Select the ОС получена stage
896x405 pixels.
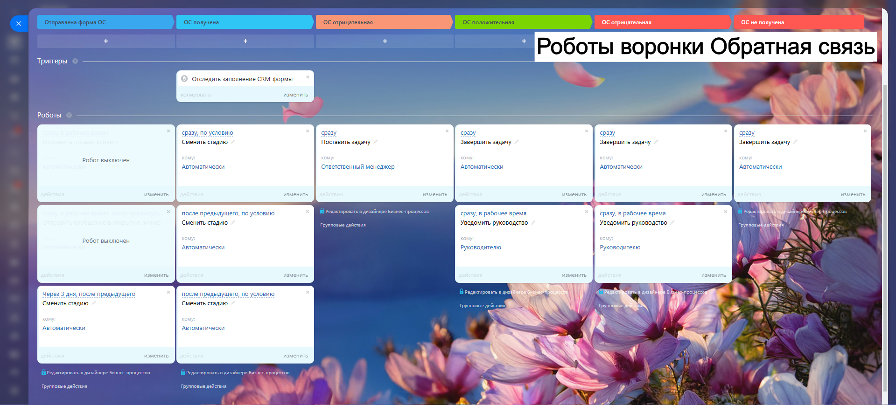click(x=245, y=22)
